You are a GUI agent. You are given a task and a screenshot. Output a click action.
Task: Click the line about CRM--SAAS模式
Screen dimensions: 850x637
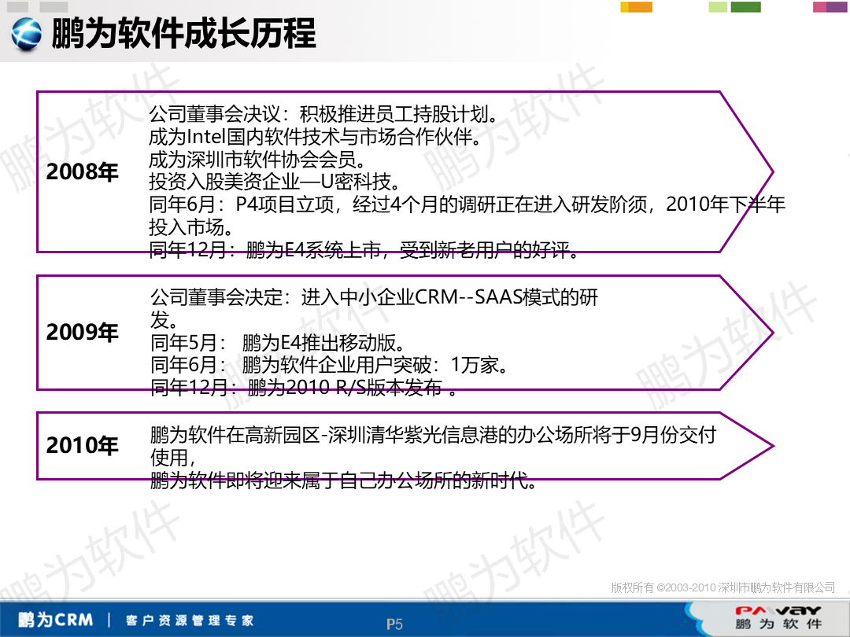[x=374, y=296]
